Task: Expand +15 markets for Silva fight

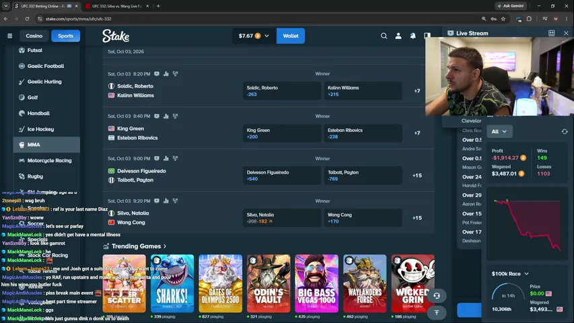Action: pos(417,218)
